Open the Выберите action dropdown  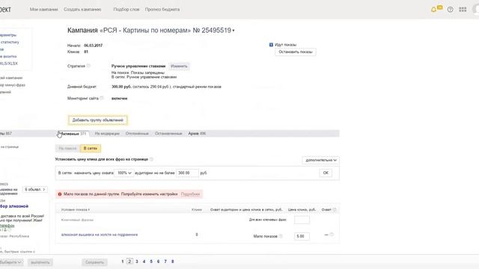11,262
